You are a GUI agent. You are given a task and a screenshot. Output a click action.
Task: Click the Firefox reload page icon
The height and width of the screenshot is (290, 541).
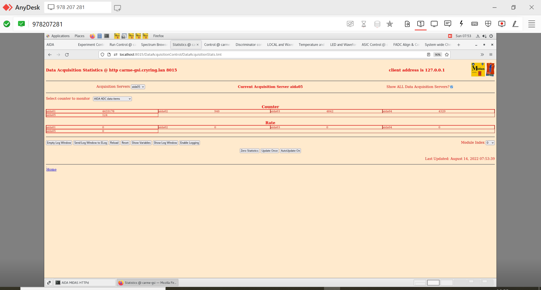coord(67,55)
